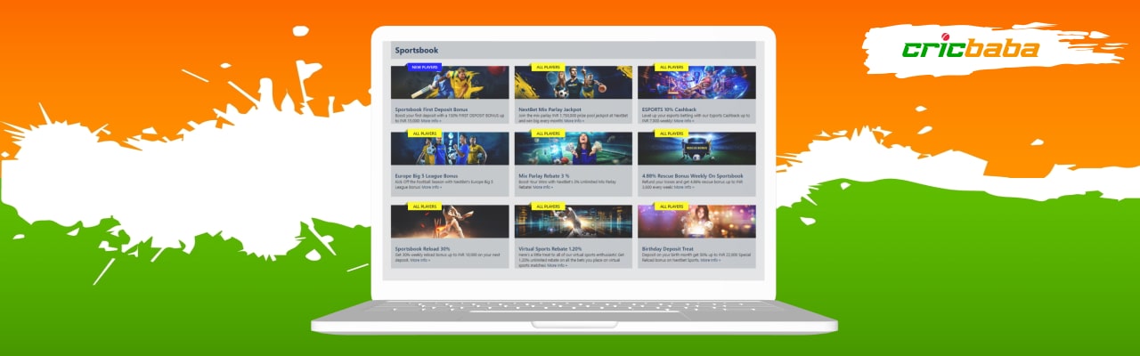The height and width of the screenshot is (356, 1140).
Task: Open the Birthday Deposit Treat banner image
Action: point(696,222)
